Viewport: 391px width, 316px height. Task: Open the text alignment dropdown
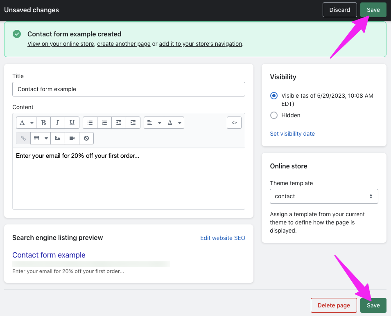pos(154,122)
